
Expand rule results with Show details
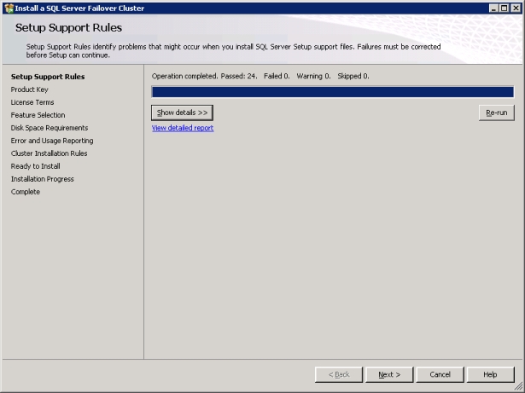click(182, 113)
